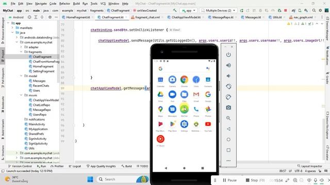Select SignUpActivity in project tree
The width and height of the screenshot is (330, 185).
point(38,143)
